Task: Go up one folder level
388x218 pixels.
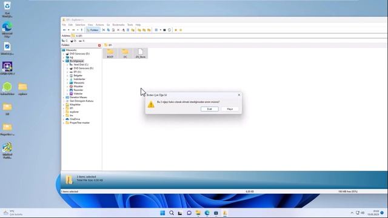Action: (82, 30)
